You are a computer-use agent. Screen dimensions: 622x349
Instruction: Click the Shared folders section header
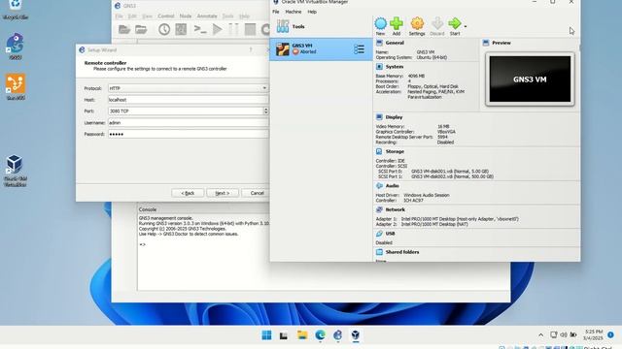[x=401, y=252]
